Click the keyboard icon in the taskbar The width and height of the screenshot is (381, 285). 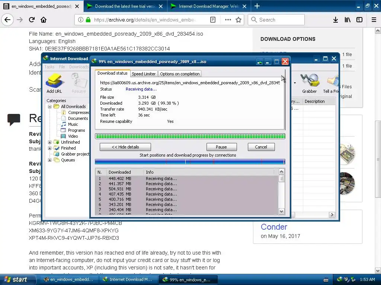point(326,280)
